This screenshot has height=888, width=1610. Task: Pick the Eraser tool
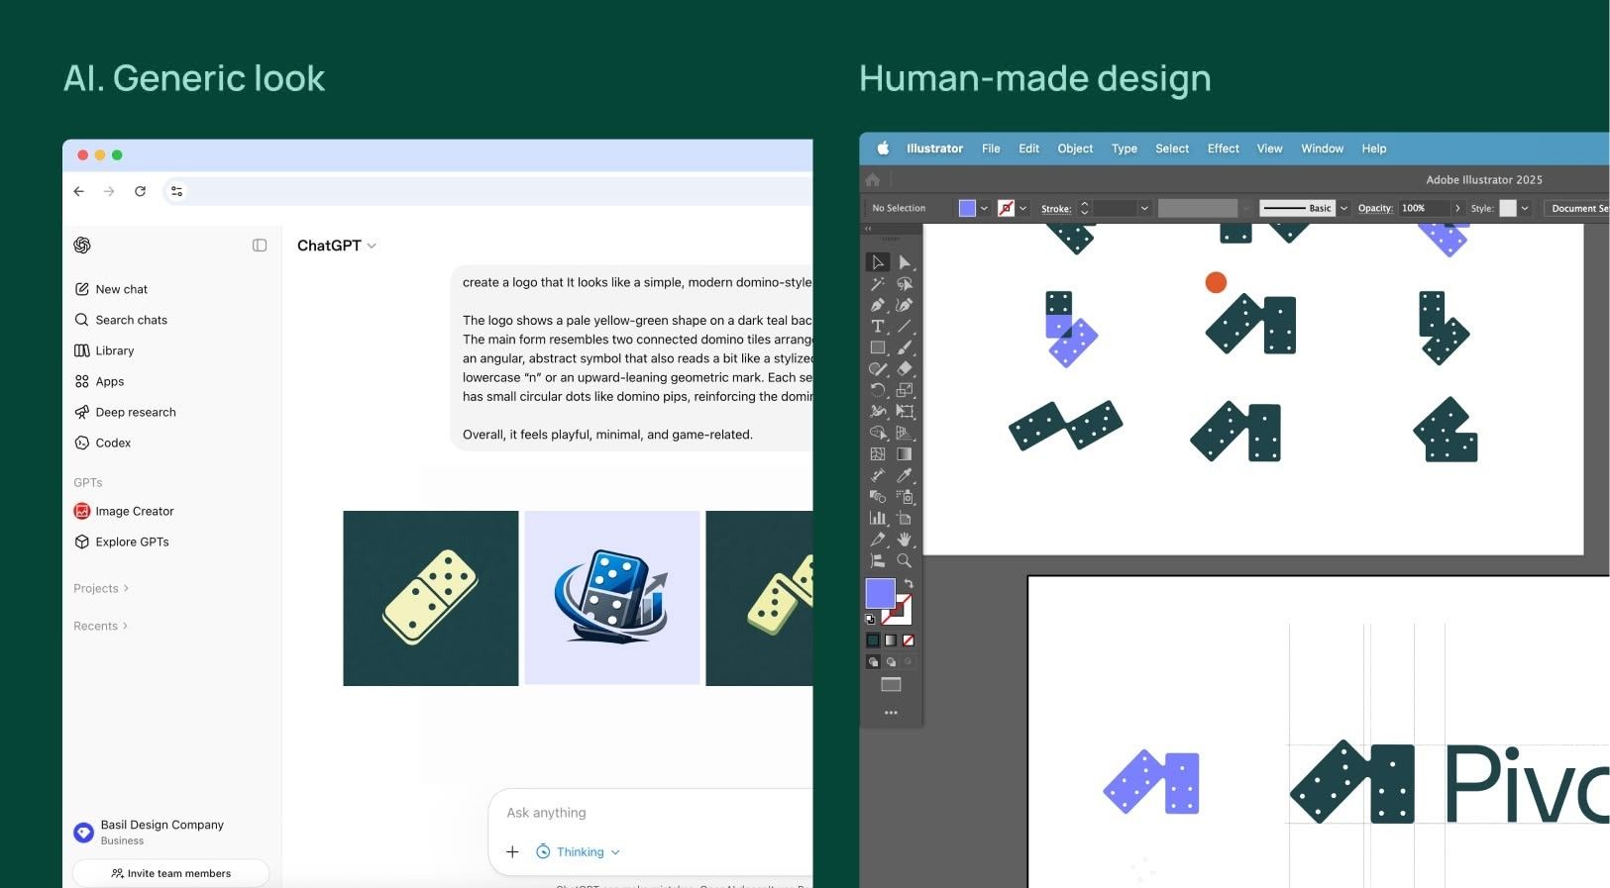904,369
